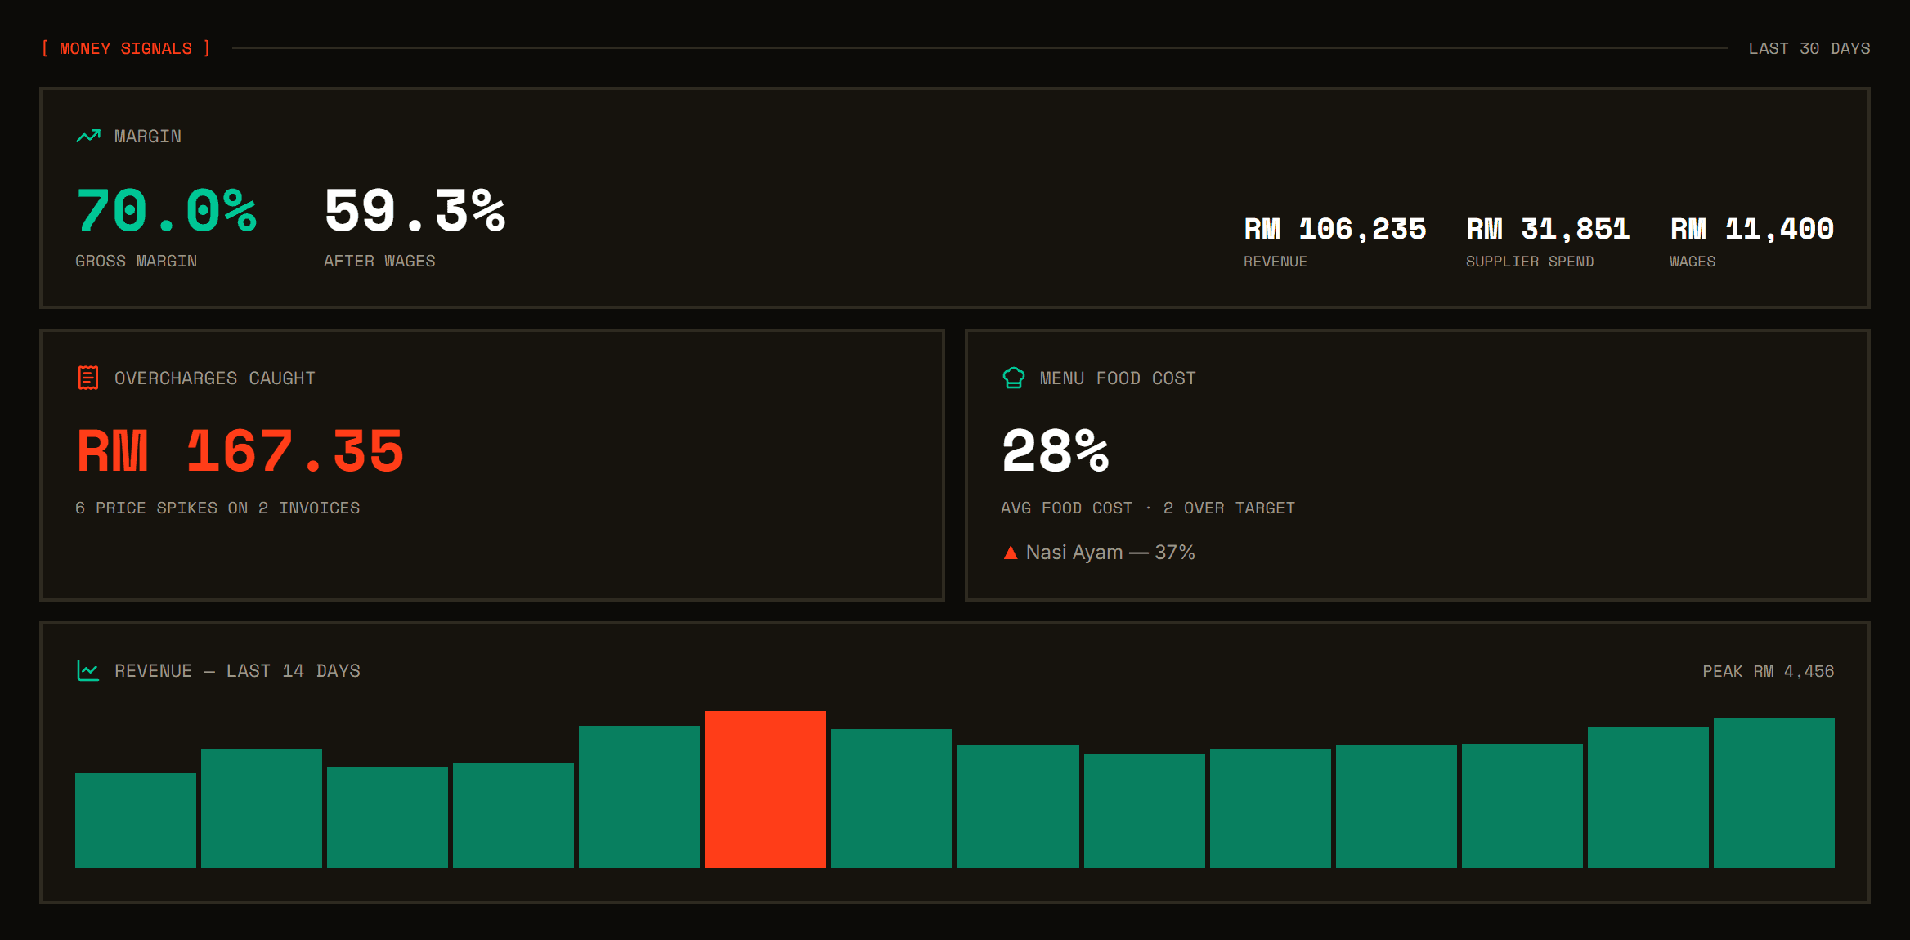The width and height of the screenshot is (1910, 940).
Task: Select the second-to-last revenue bar
Action: [1648, 798]
